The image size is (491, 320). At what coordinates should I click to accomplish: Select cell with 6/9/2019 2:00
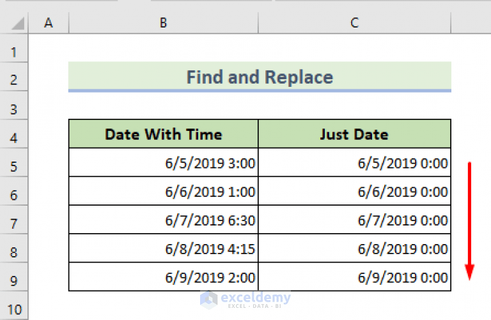point(164,277)
